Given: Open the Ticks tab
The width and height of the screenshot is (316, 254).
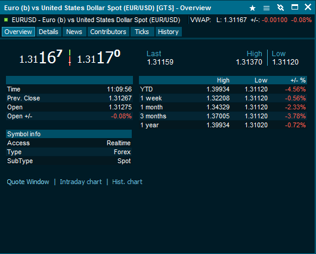Looking at the screenshot, I should click(x=142, y=32).
